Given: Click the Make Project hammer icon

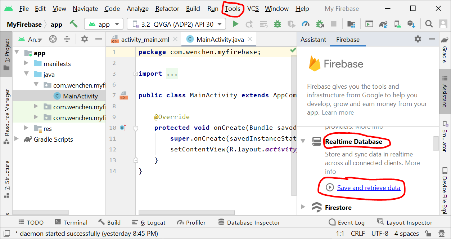Looking at the screenshot, I should [x=74, y=24].
